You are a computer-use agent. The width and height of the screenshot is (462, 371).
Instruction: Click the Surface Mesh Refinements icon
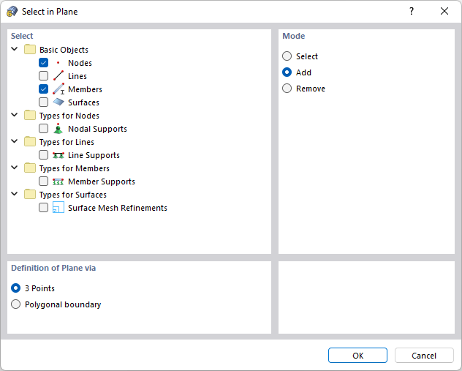(x=58, y=208)
